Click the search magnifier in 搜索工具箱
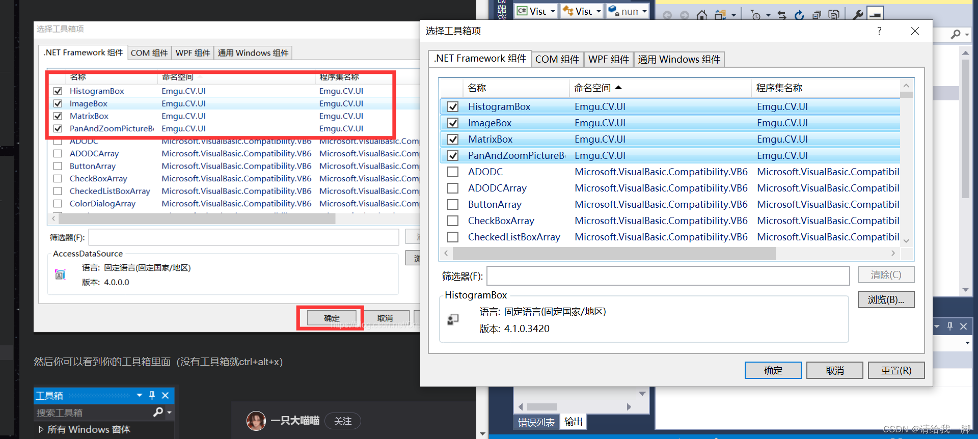This screenshot has width=978, height=439. [158, 412]
